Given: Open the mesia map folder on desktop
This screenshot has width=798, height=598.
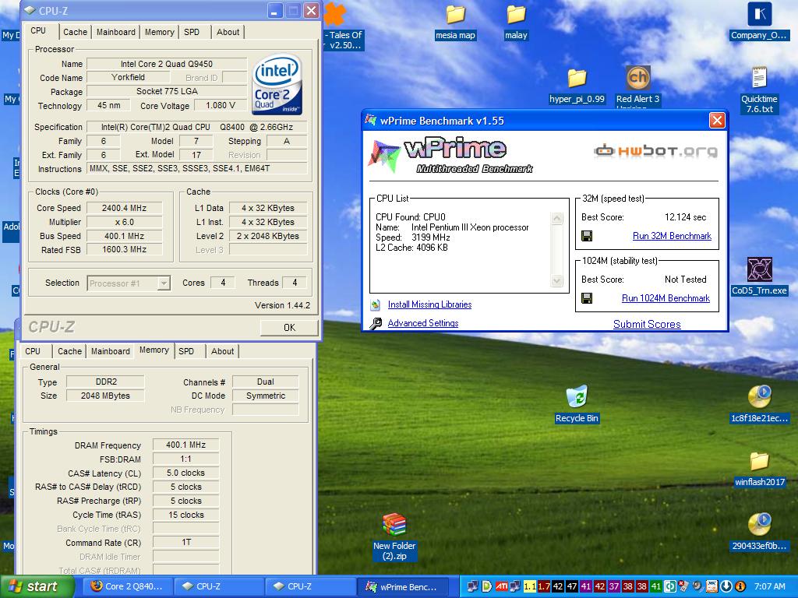Looking at the screenshot, I should [455, 15].
